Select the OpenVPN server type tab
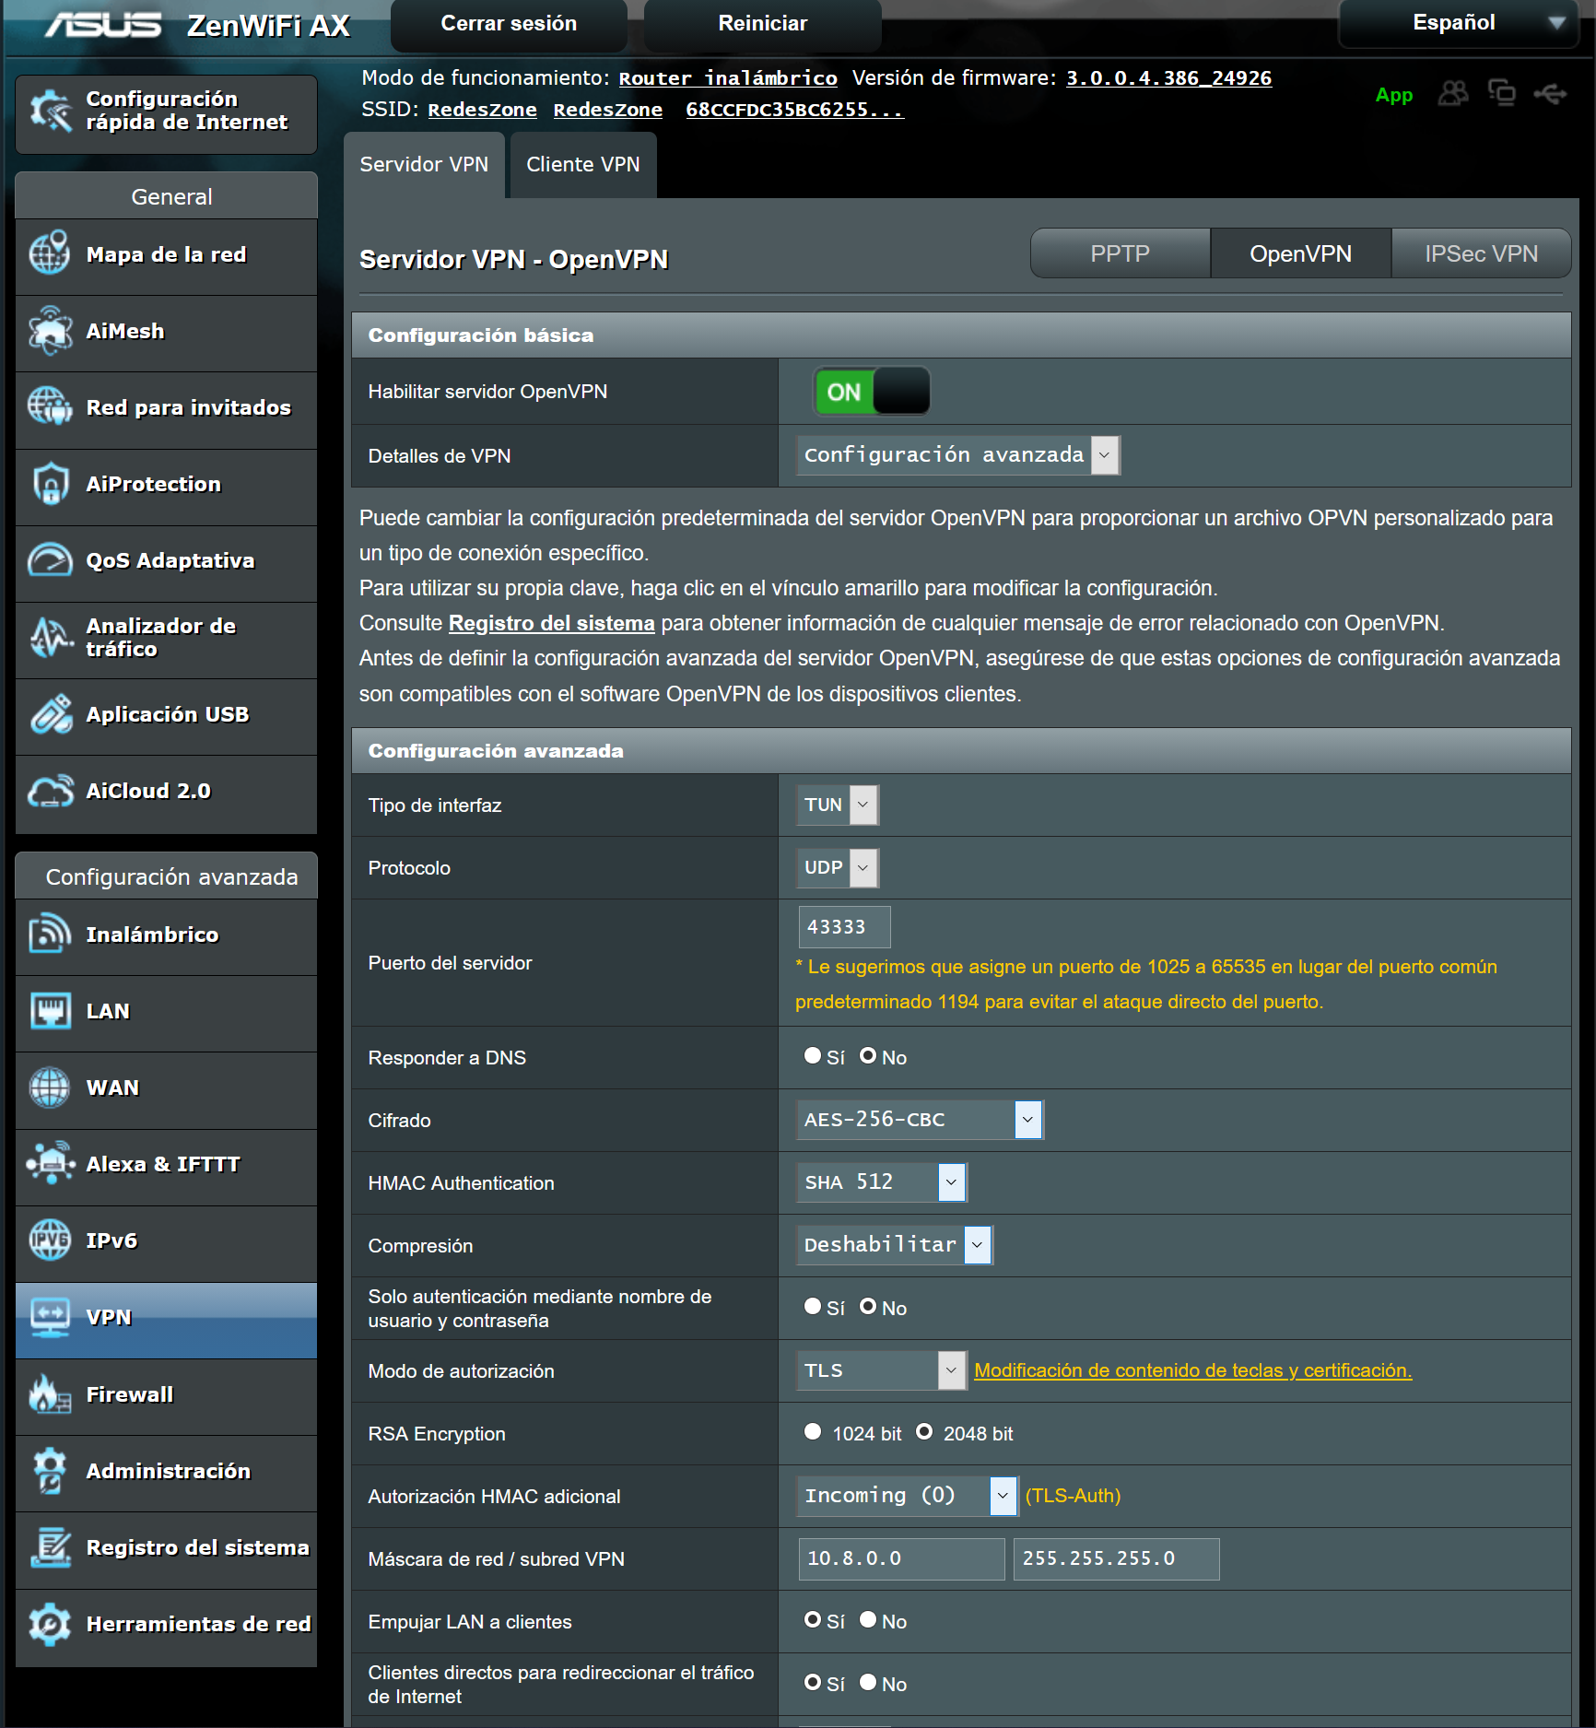This screenshot has width=1596, height=1728. (1301, 253)
